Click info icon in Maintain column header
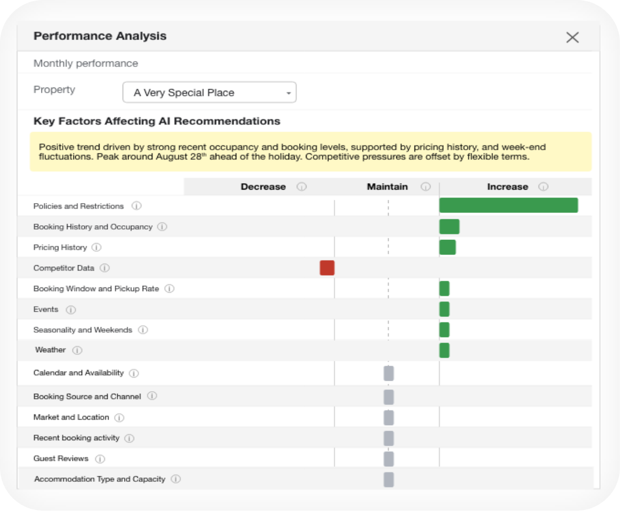 pos(425,186)
